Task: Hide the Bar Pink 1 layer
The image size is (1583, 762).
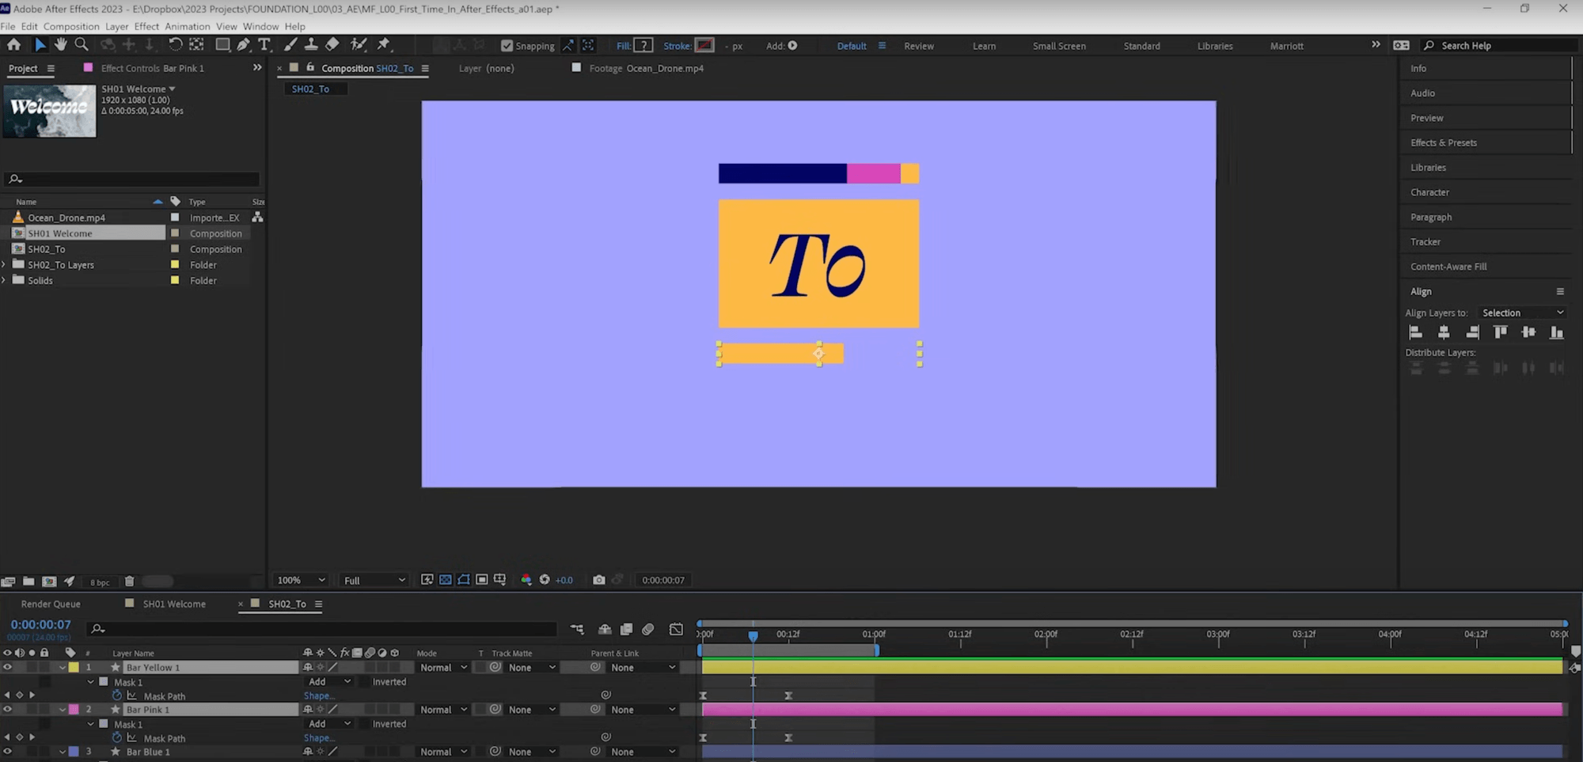Action: pos(8,709)
